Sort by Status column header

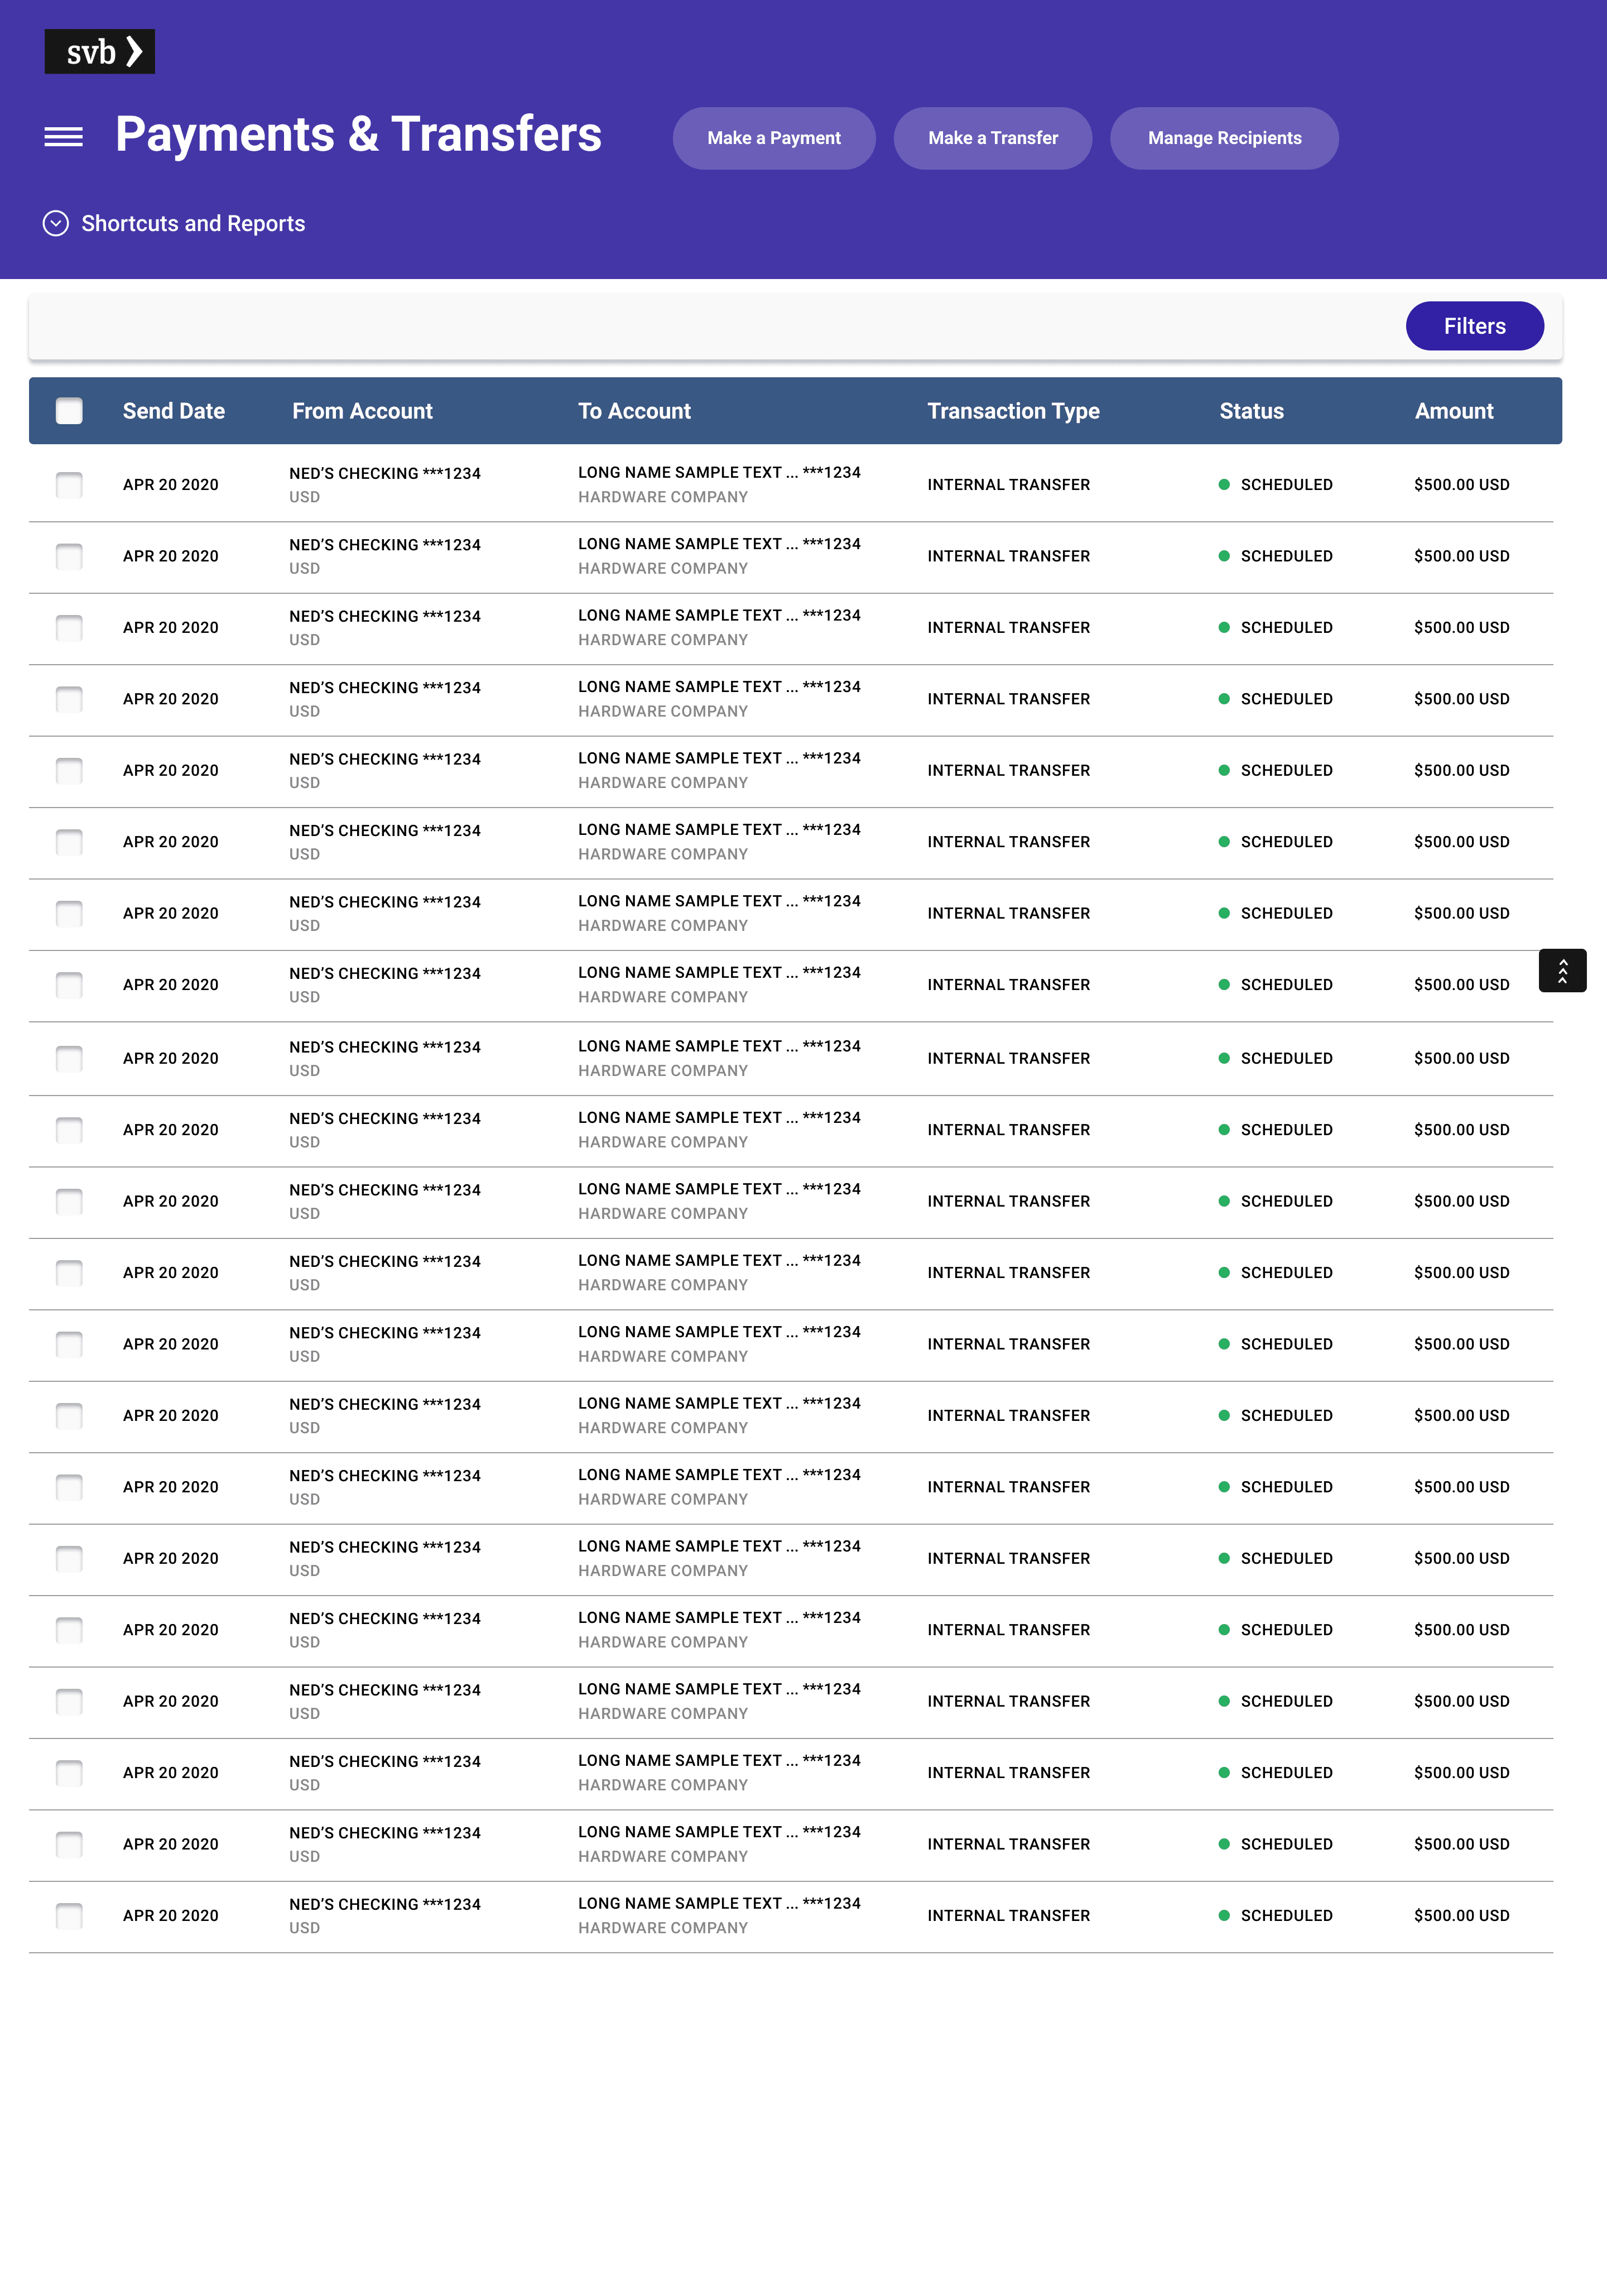point(1251,411)
